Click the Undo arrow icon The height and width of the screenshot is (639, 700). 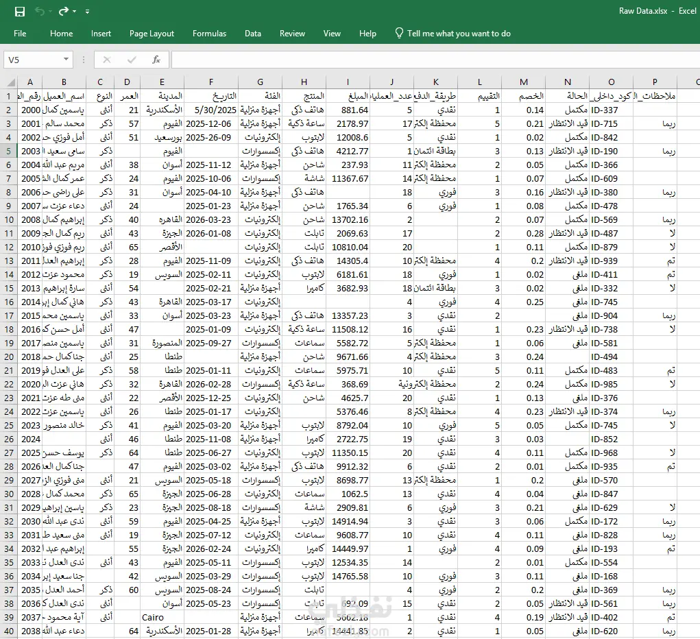tap(40, 11)
